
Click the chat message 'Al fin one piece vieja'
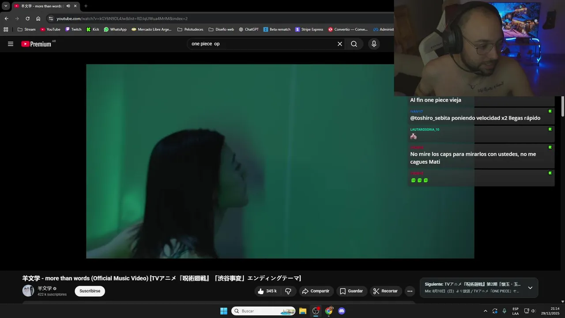(x=436, y=100)
